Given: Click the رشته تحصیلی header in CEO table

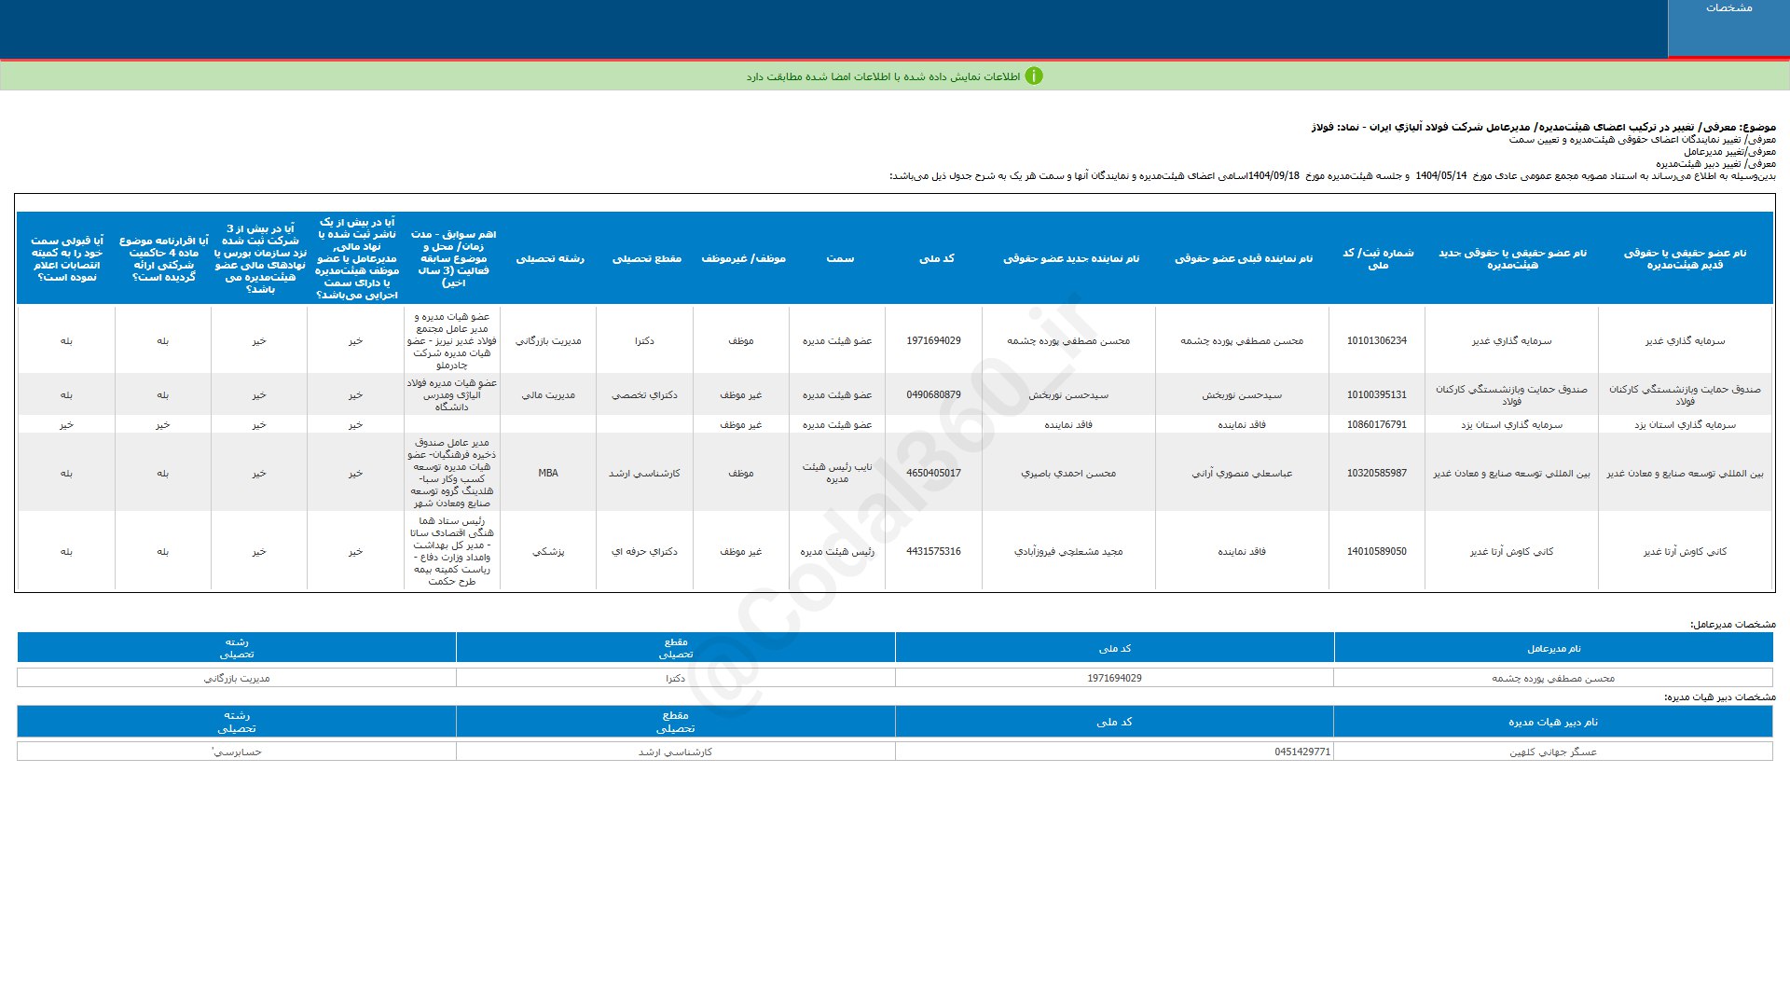Looking at the screenshot, I should 237,648.
